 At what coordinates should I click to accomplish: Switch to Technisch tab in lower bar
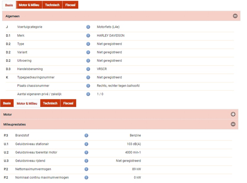point(50,103)
